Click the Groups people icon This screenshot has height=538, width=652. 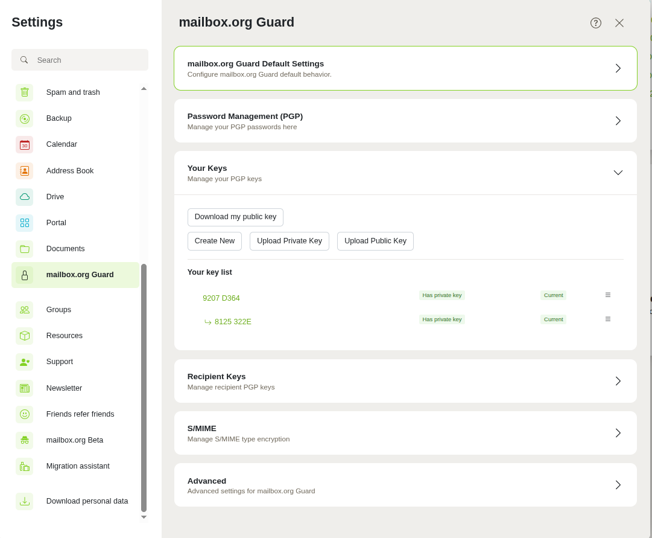(25, 310)
